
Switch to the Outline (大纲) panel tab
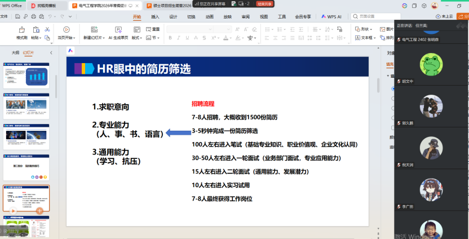(15, 52)
